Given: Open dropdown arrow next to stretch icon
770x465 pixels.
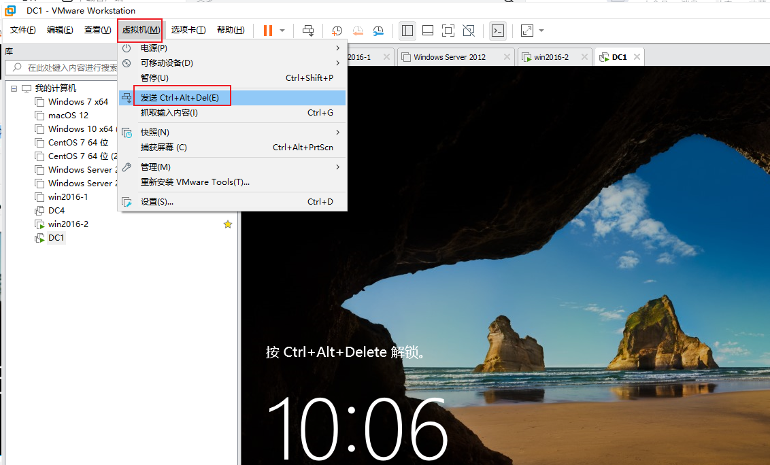Looking at the screenshot, I should 541,31.
